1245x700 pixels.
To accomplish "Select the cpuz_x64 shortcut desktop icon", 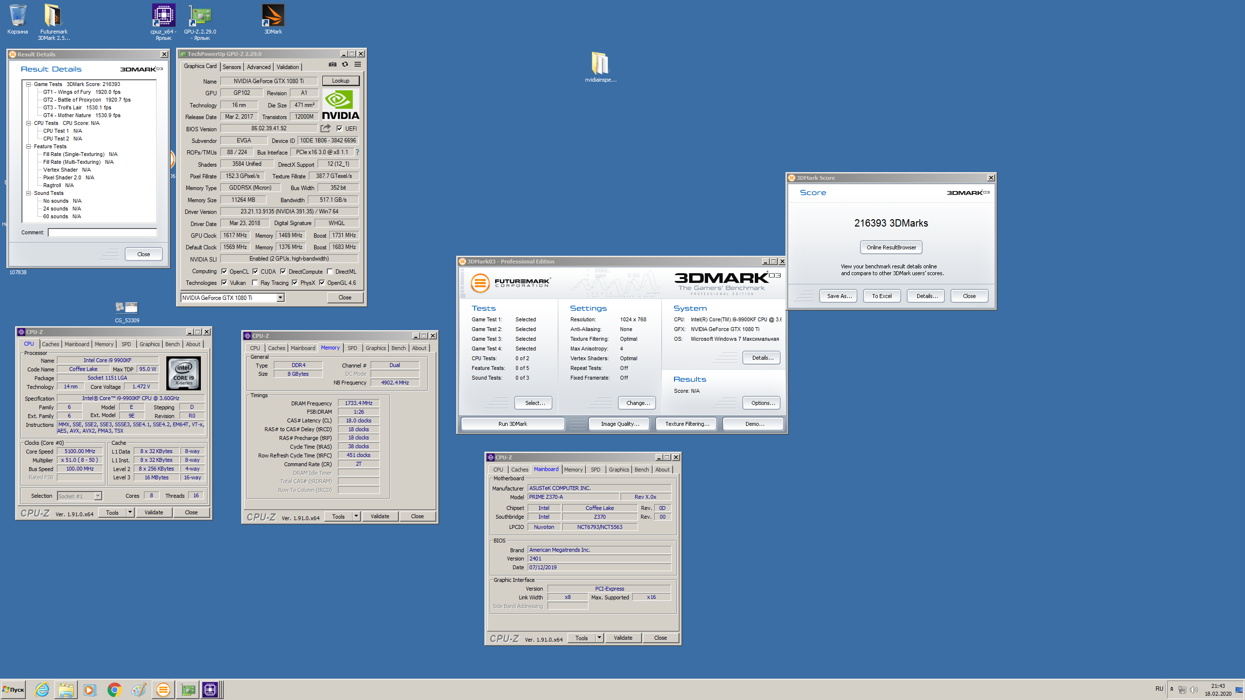I will click(163, 22).
